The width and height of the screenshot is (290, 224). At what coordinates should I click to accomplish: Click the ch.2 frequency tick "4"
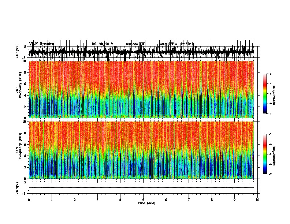click(x=26, y=156)
